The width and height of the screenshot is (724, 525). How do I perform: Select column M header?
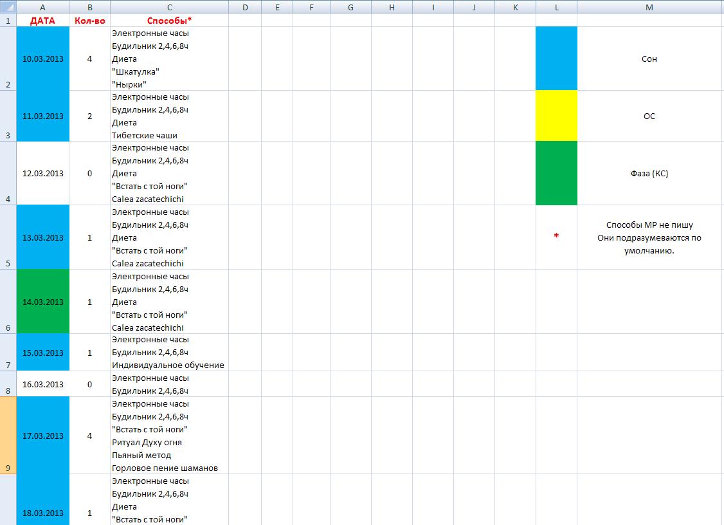tap(649, 7)
